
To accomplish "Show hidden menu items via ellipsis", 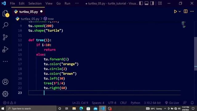I will tap(77, 3).
